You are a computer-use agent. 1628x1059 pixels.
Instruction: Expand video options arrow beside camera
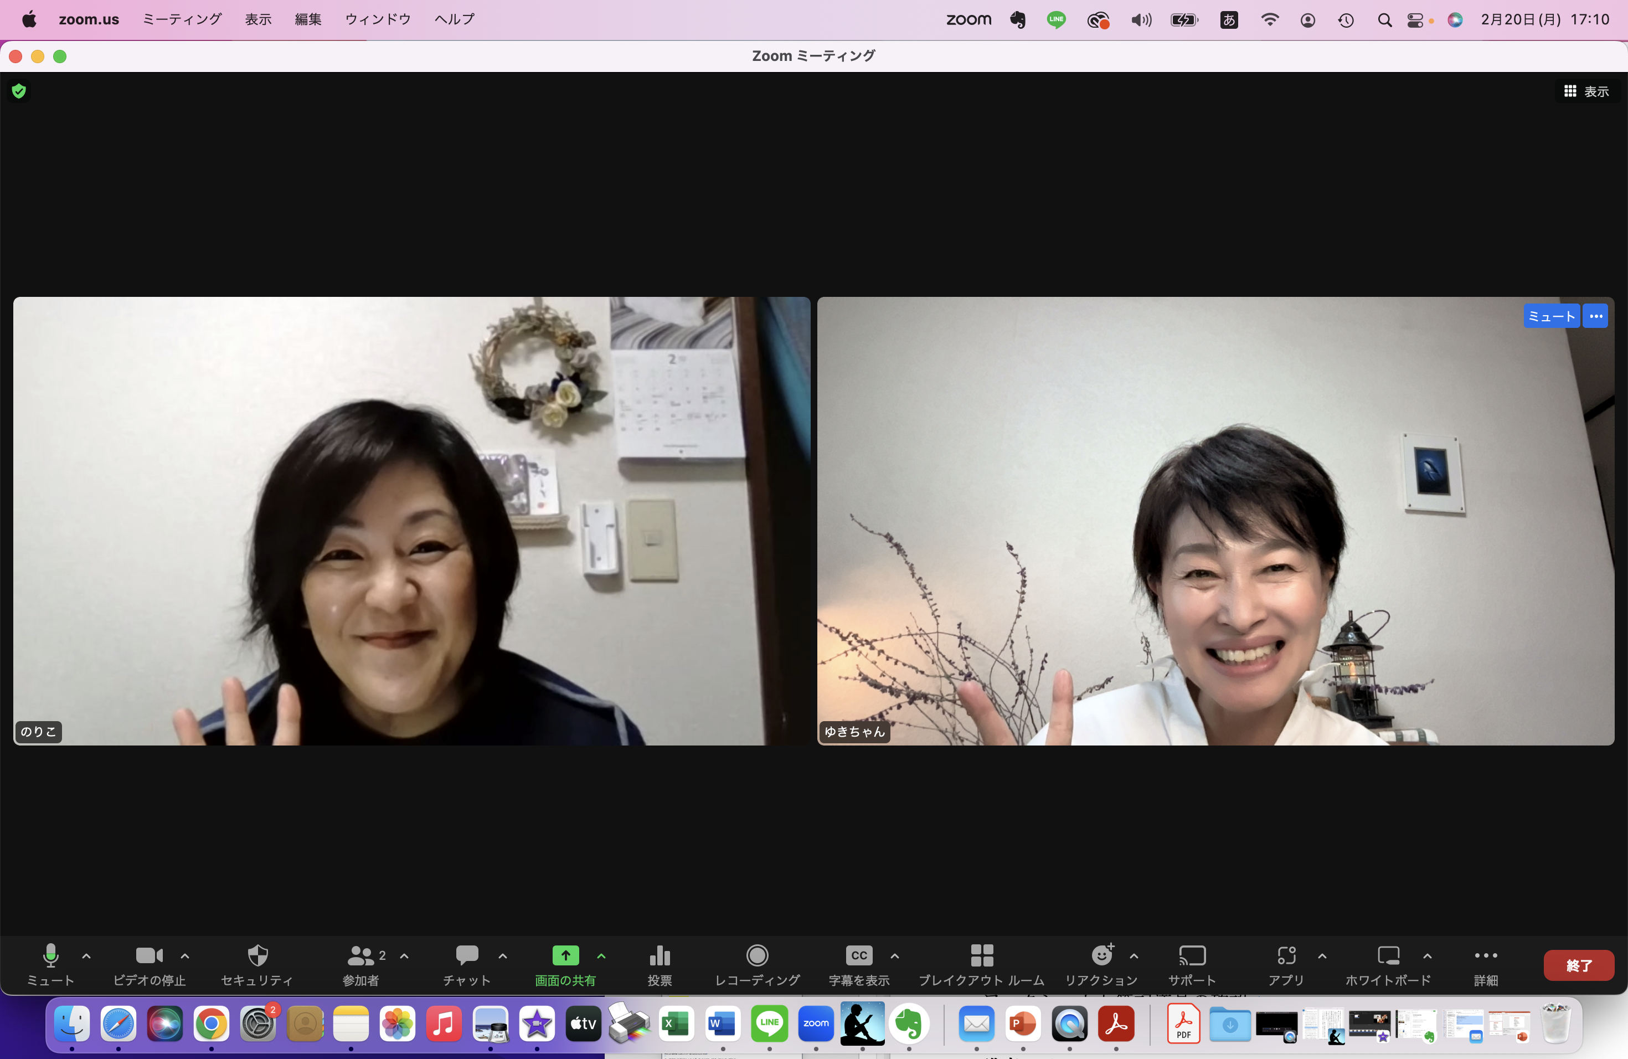185,955
